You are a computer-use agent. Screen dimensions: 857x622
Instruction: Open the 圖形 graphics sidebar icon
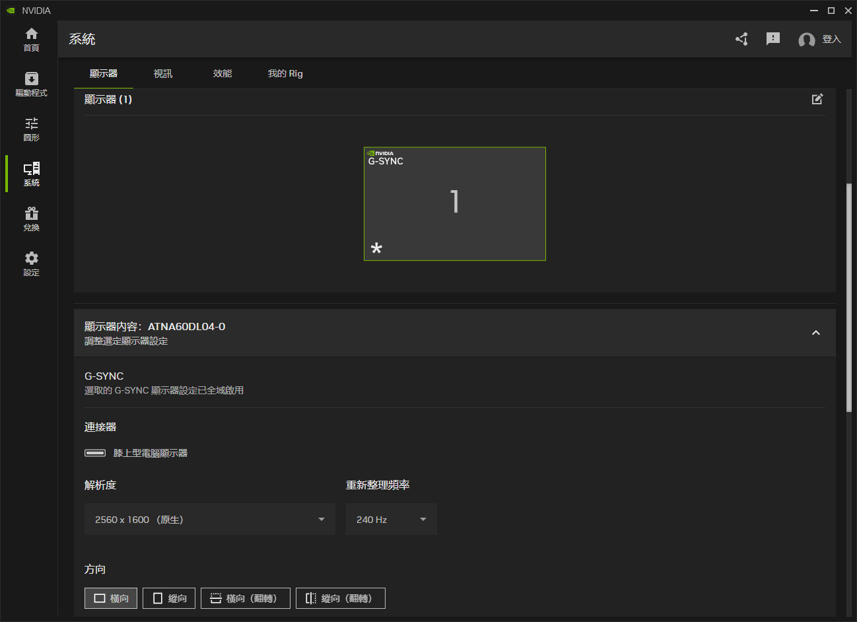(31, 129)
